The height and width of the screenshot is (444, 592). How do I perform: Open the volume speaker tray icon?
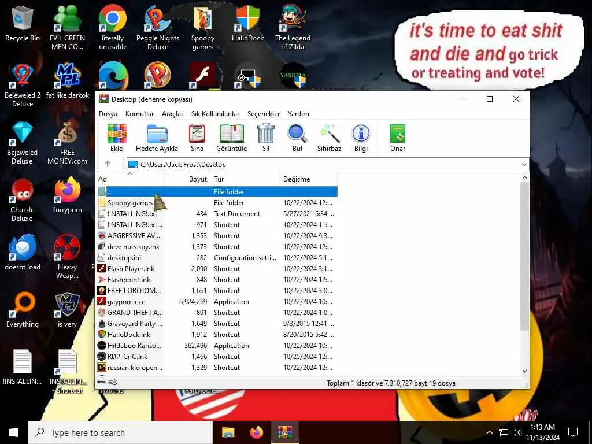click(x=517, y=432)
